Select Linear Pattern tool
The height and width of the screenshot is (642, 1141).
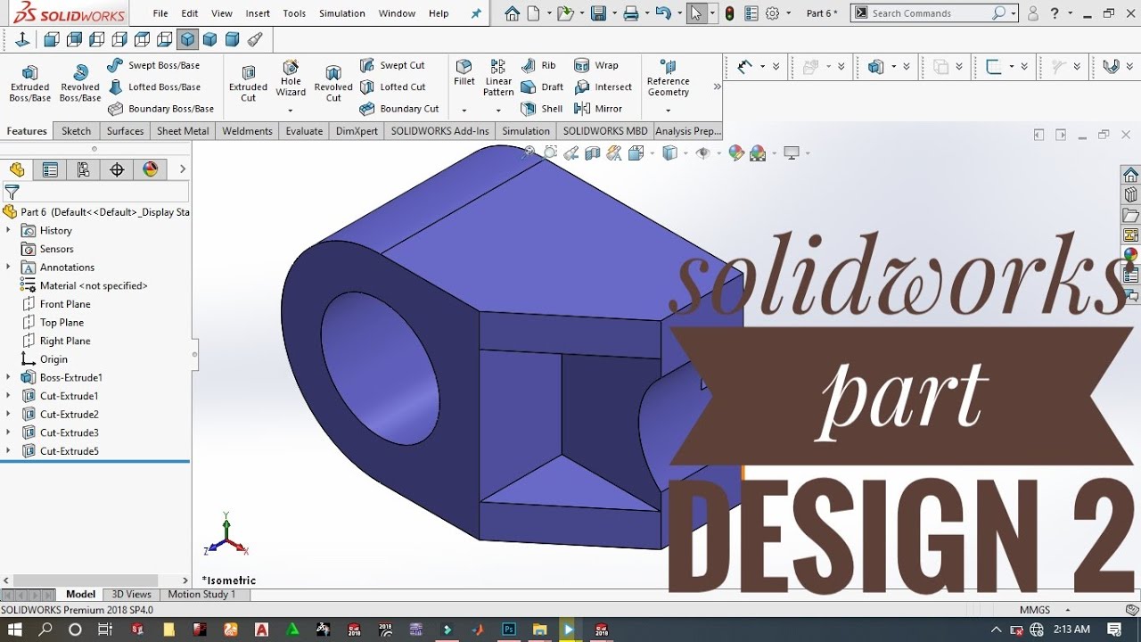[x=498, y=78]
